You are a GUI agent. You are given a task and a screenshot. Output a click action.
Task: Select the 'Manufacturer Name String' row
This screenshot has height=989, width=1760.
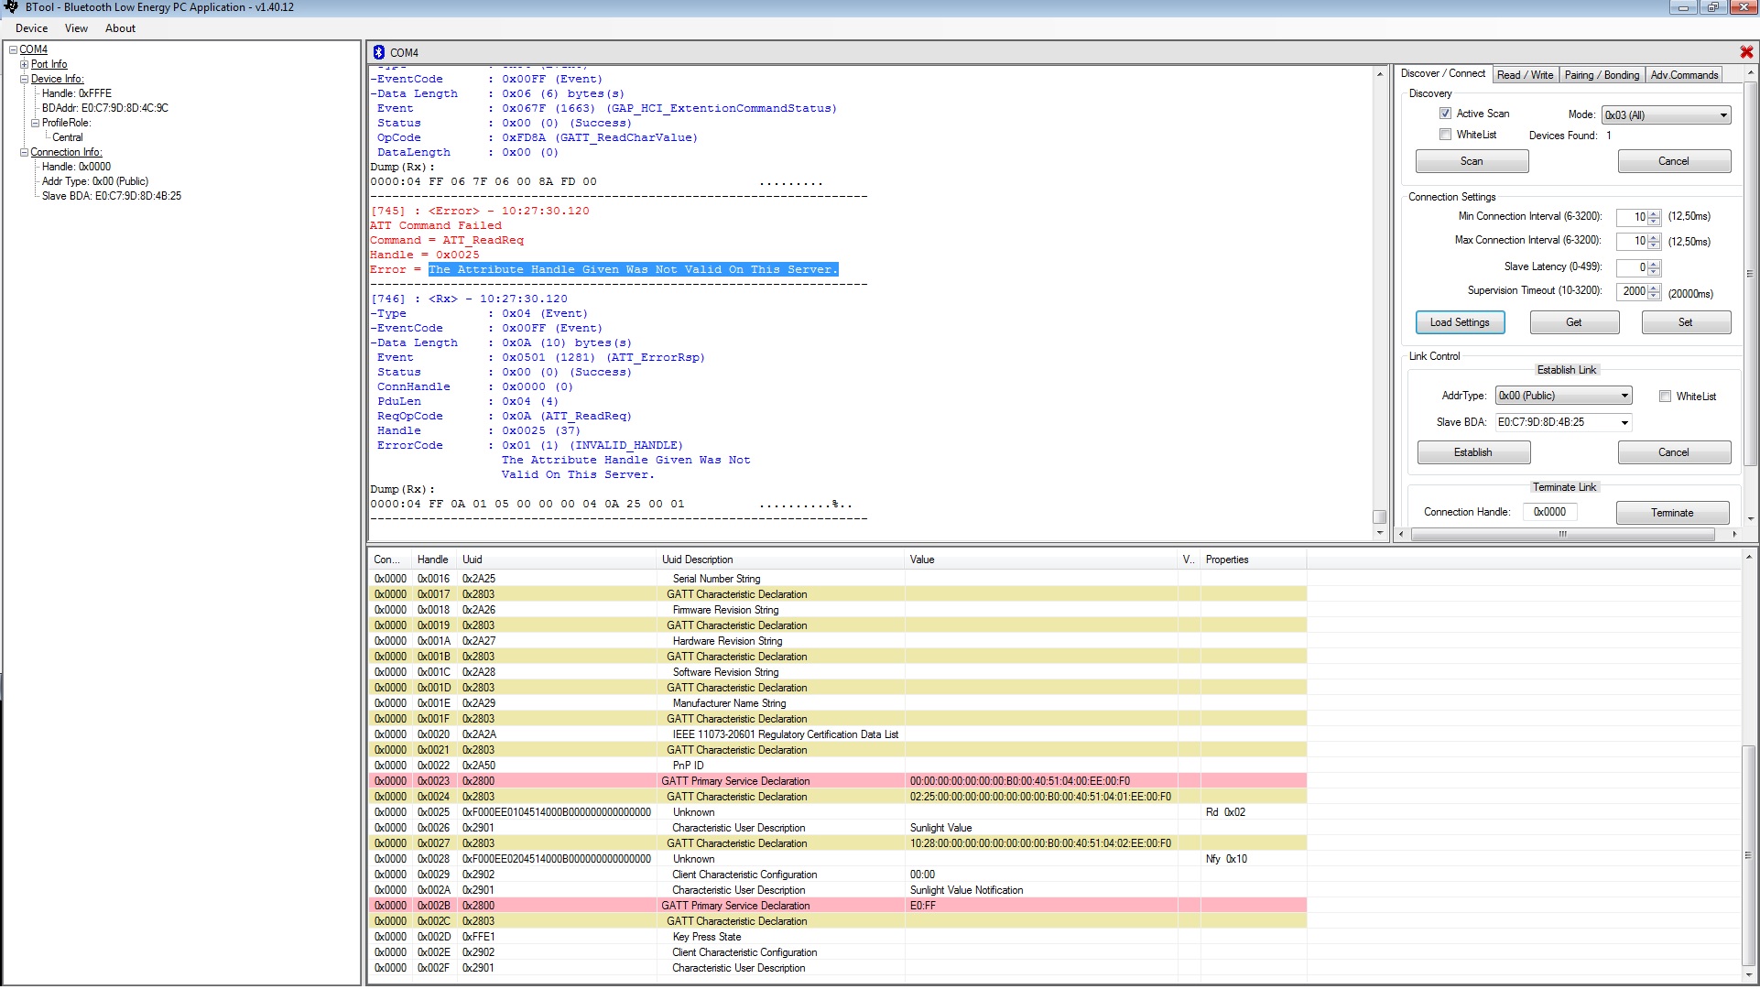(837, 703)
